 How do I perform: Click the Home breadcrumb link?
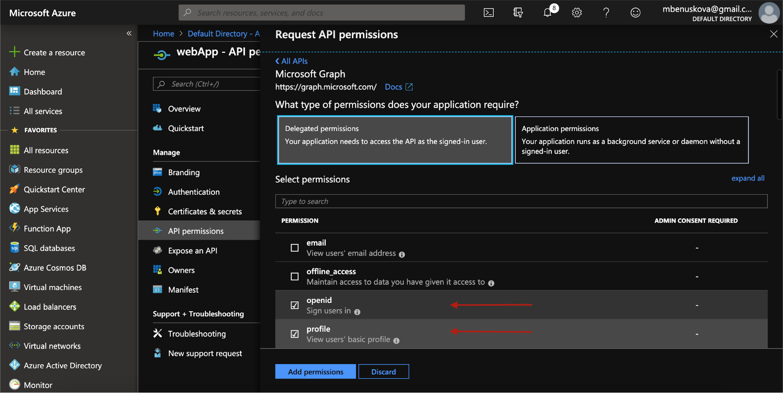(x=163, y=34)
